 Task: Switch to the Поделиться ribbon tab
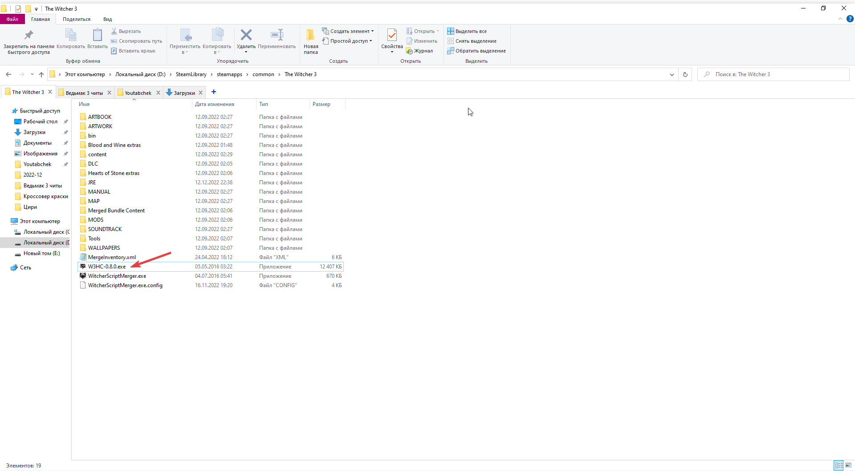pos(77,19)
